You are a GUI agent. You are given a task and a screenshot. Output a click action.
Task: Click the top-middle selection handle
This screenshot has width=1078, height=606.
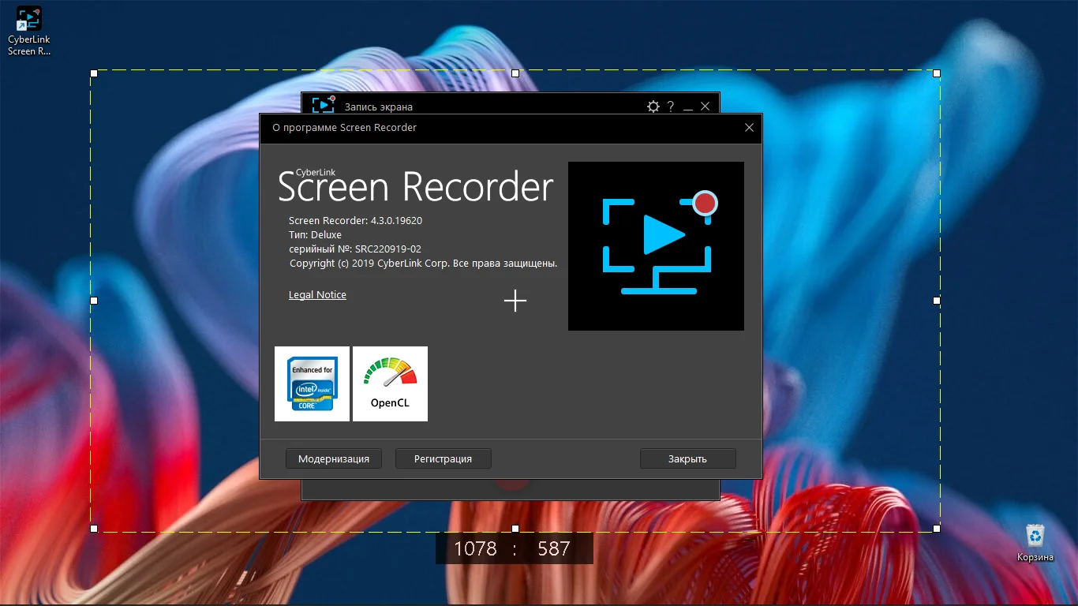coord(515,73)
